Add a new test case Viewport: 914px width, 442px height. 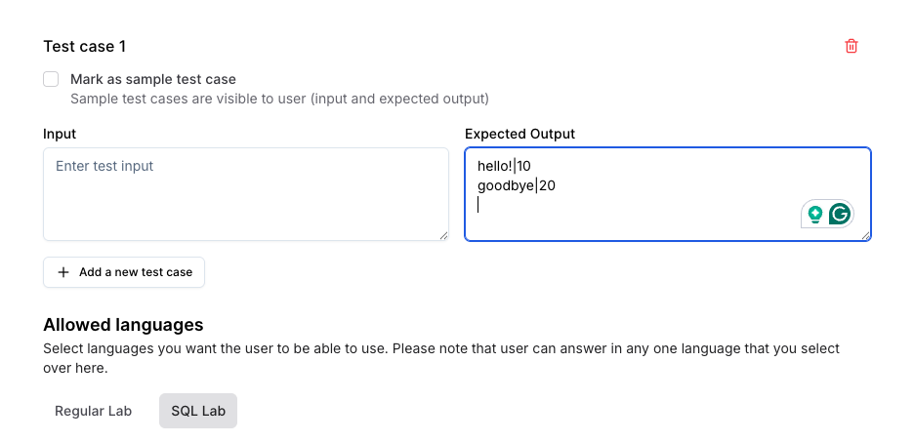click(x=124, y=272)
